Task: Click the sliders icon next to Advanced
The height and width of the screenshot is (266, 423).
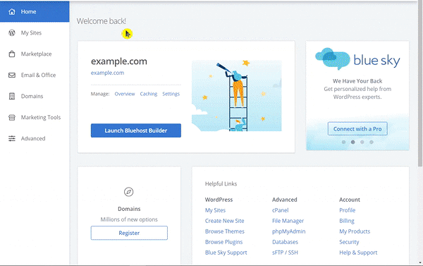Action: tap(11, 138)
